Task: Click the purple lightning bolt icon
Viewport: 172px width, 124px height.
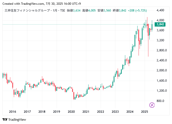Action: point(152,105)
